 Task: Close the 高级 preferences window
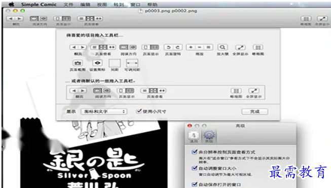click(x=190, y=126)
